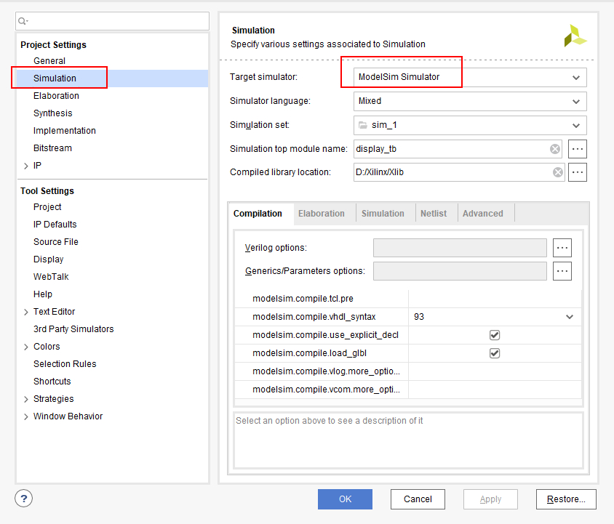614x524 pixels.
Task: Select General under Project Settings
Action: click(x=49, y=61)
